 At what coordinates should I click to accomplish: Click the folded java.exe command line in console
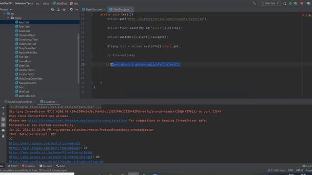pyautogui.click(x=55, y=107)
